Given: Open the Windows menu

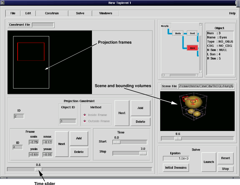Looking at the screenshot, I should (x=106, y=13).
